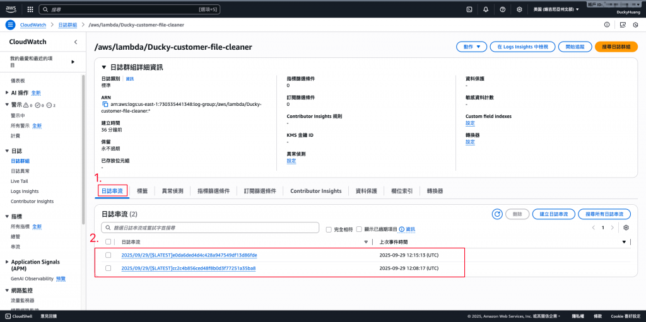
Task: Launch CloudShell from top bar icon
Action: click(x=469, y=9)
